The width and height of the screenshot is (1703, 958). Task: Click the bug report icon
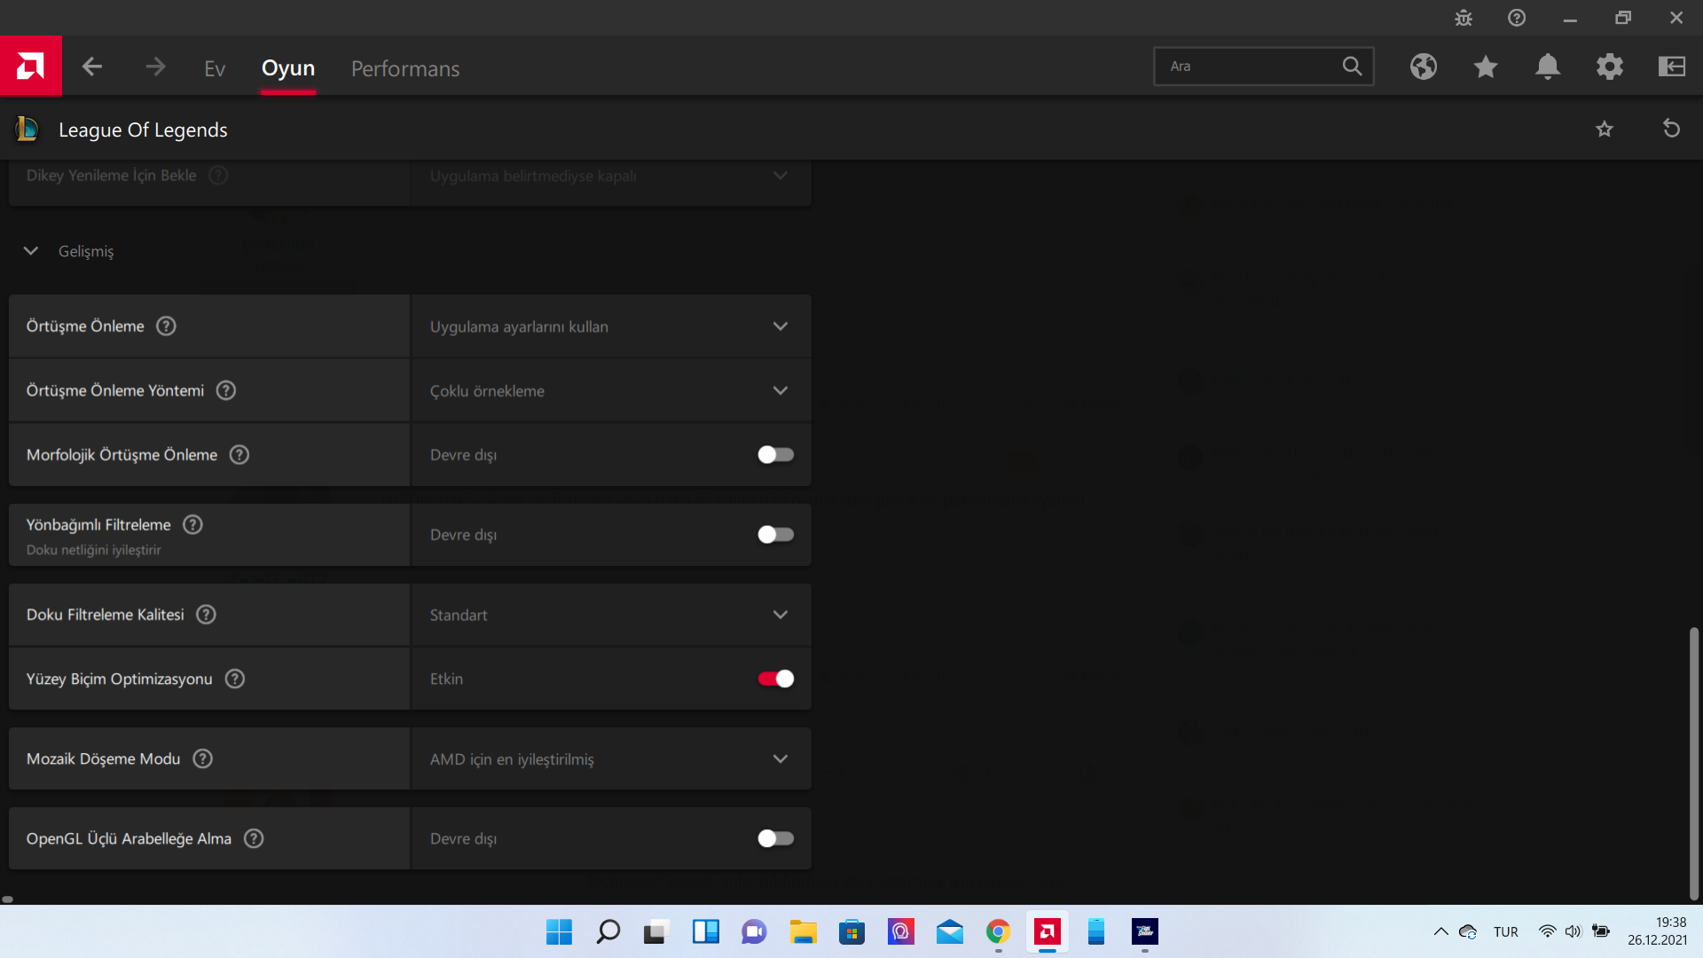(x=1464, y=18)
